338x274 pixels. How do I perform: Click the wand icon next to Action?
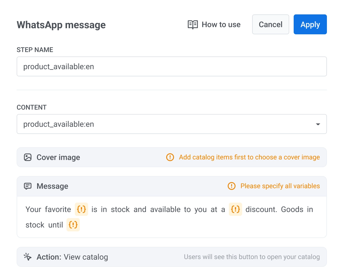click(x=28, y=257)
